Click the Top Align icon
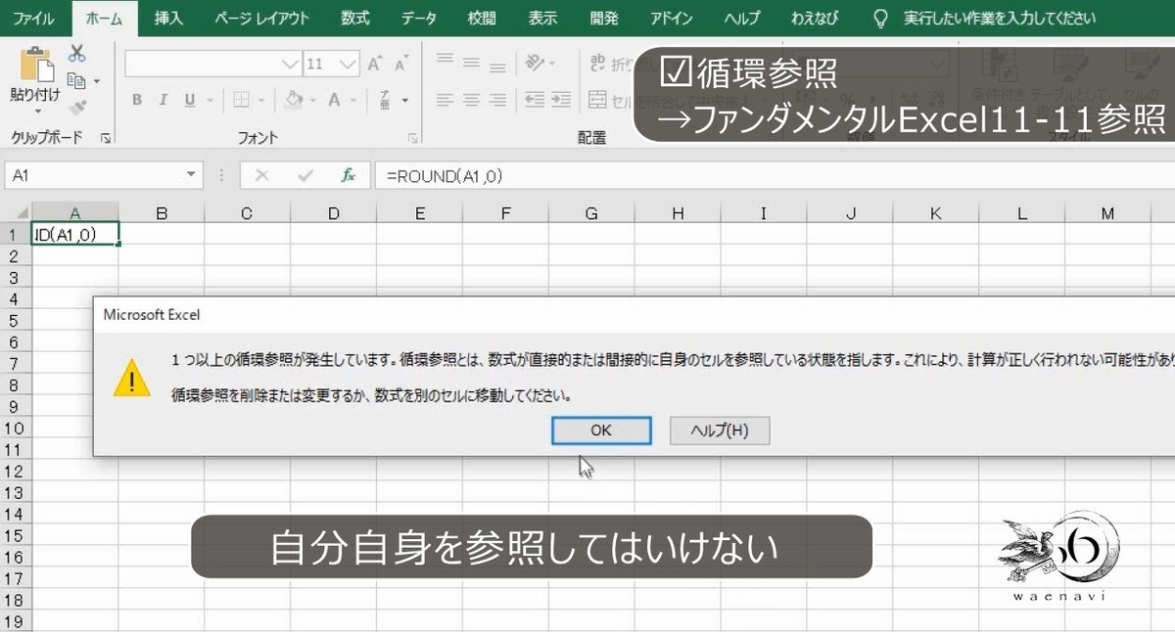1175x632 pixels. 446,60
